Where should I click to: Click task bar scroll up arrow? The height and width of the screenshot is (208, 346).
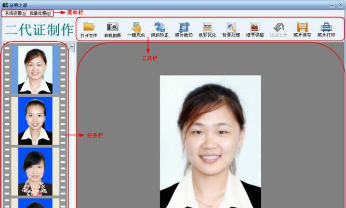click(x=72, y=47)
